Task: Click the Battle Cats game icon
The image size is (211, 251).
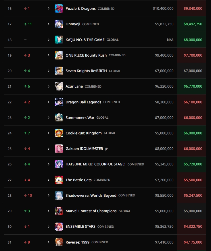Action: tap(59, 180)
